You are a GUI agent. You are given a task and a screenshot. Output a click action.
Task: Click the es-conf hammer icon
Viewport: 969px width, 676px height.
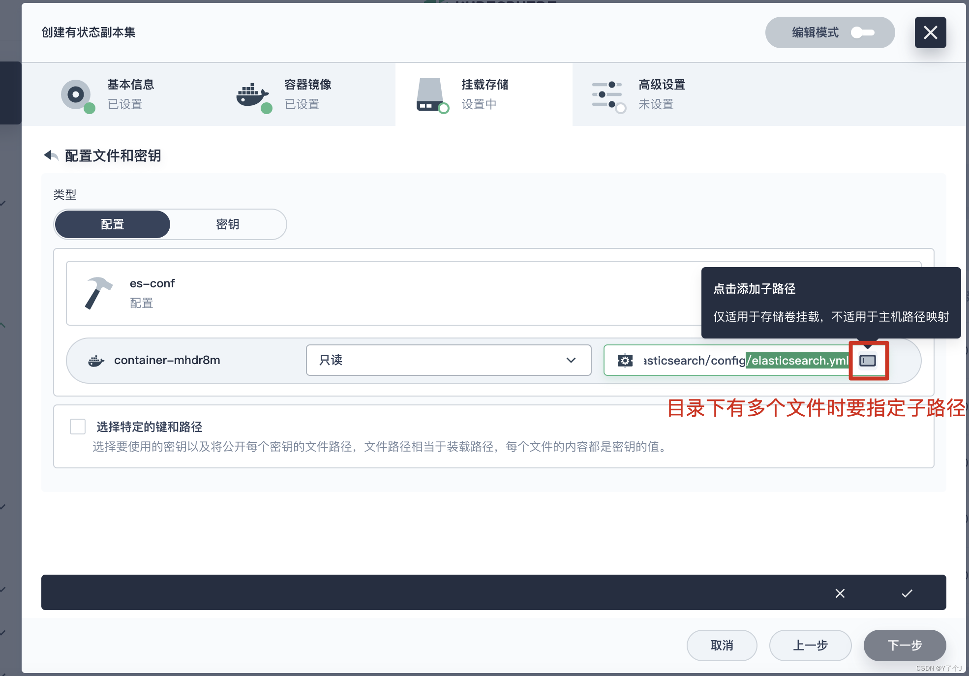[98, 293]
